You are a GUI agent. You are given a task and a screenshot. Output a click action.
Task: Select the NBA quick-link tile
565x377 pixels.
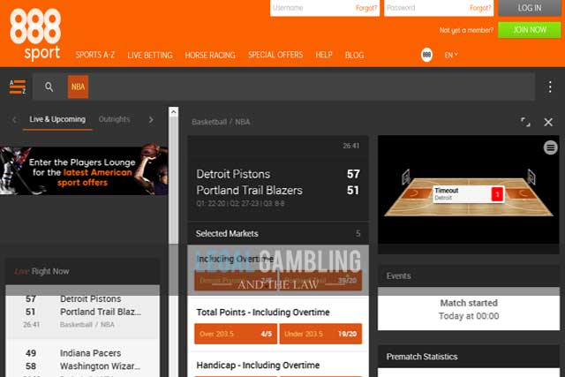point(78,87)
